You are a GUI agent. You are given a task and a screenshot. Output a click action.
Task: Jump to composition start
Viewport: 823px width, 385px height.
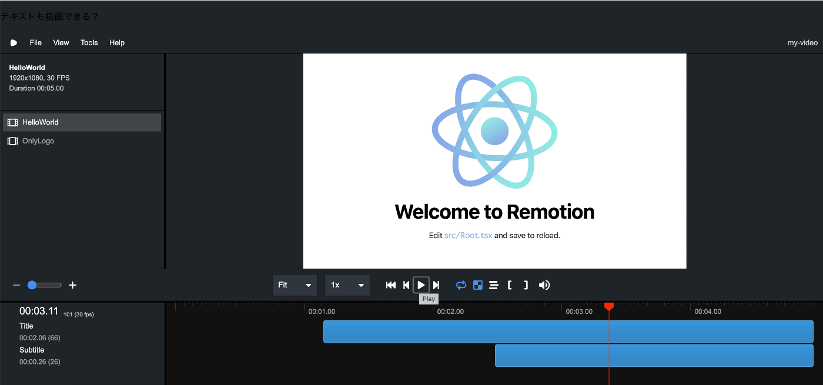(390, 285)
